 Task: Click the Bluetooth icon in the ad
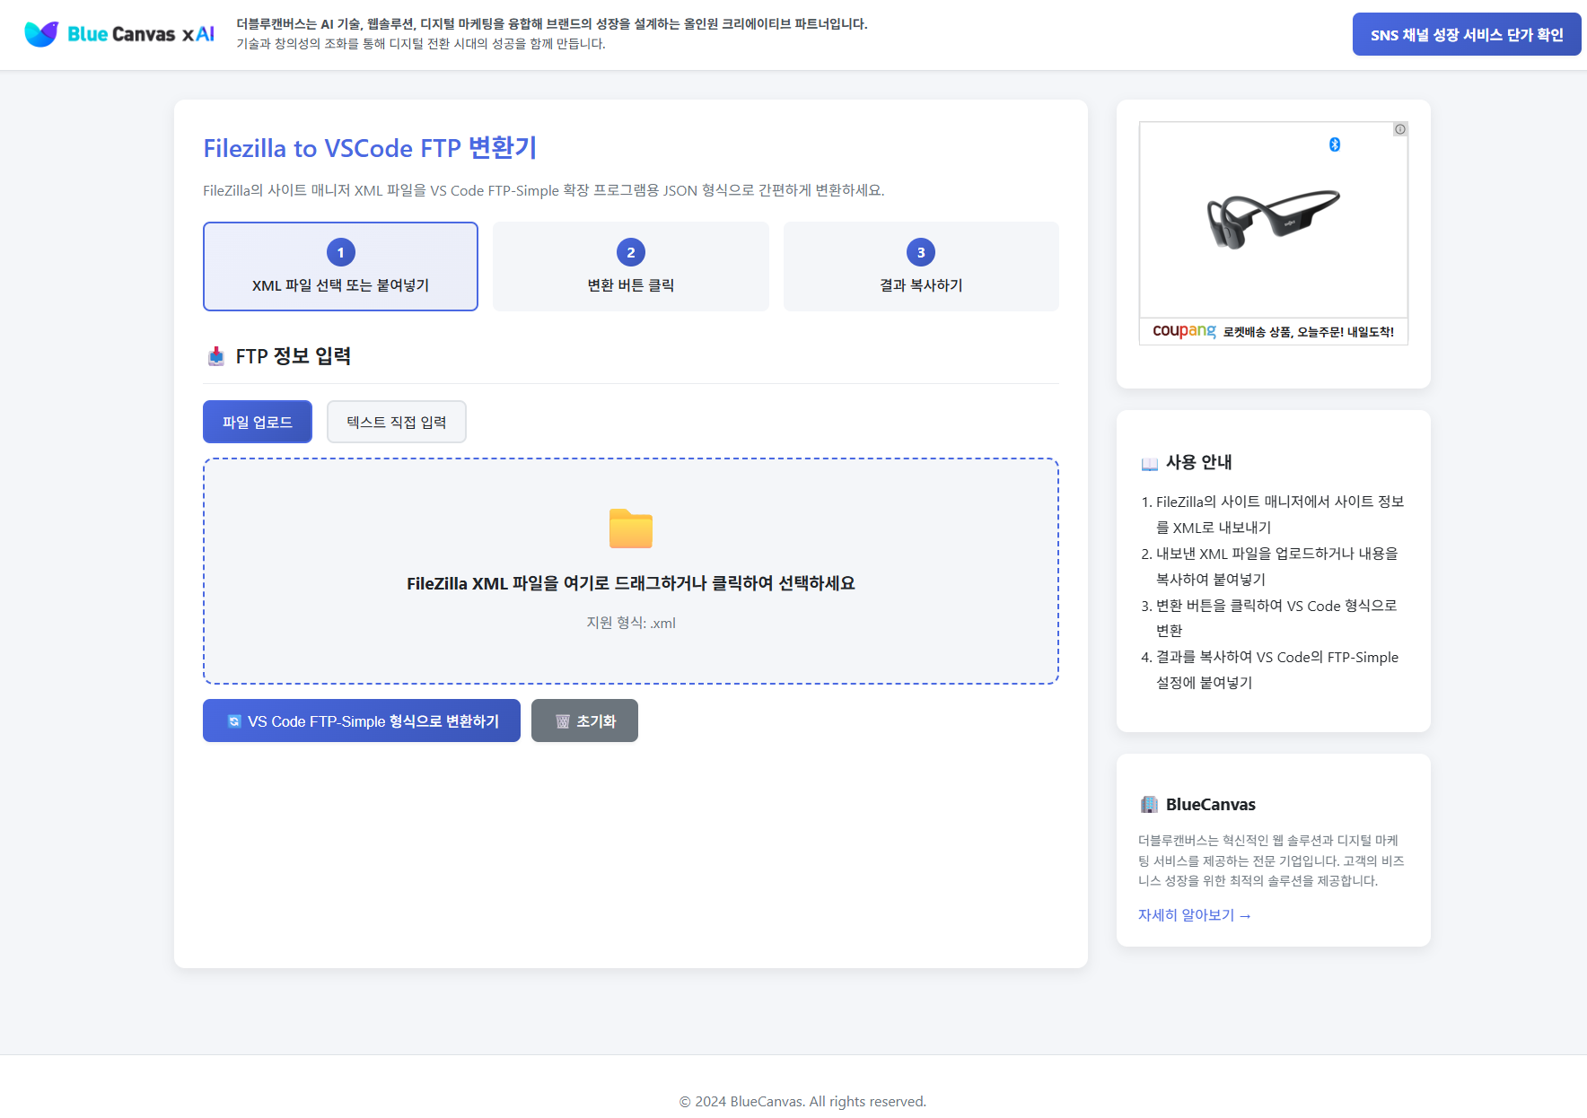[x=1334, y=144]
